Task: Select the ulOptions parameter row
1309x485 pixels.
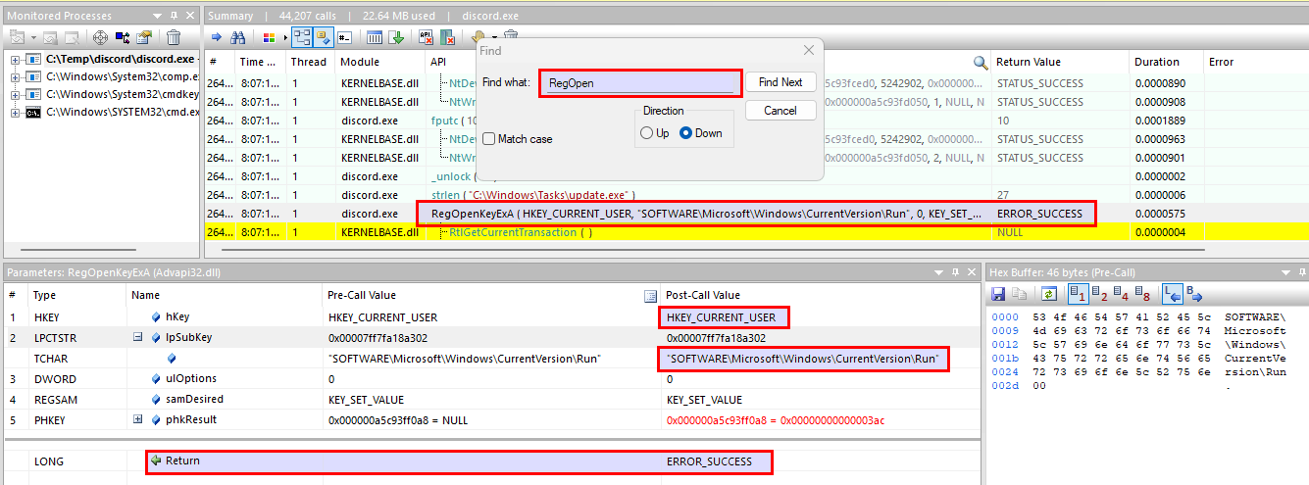Action: [490, 378]
